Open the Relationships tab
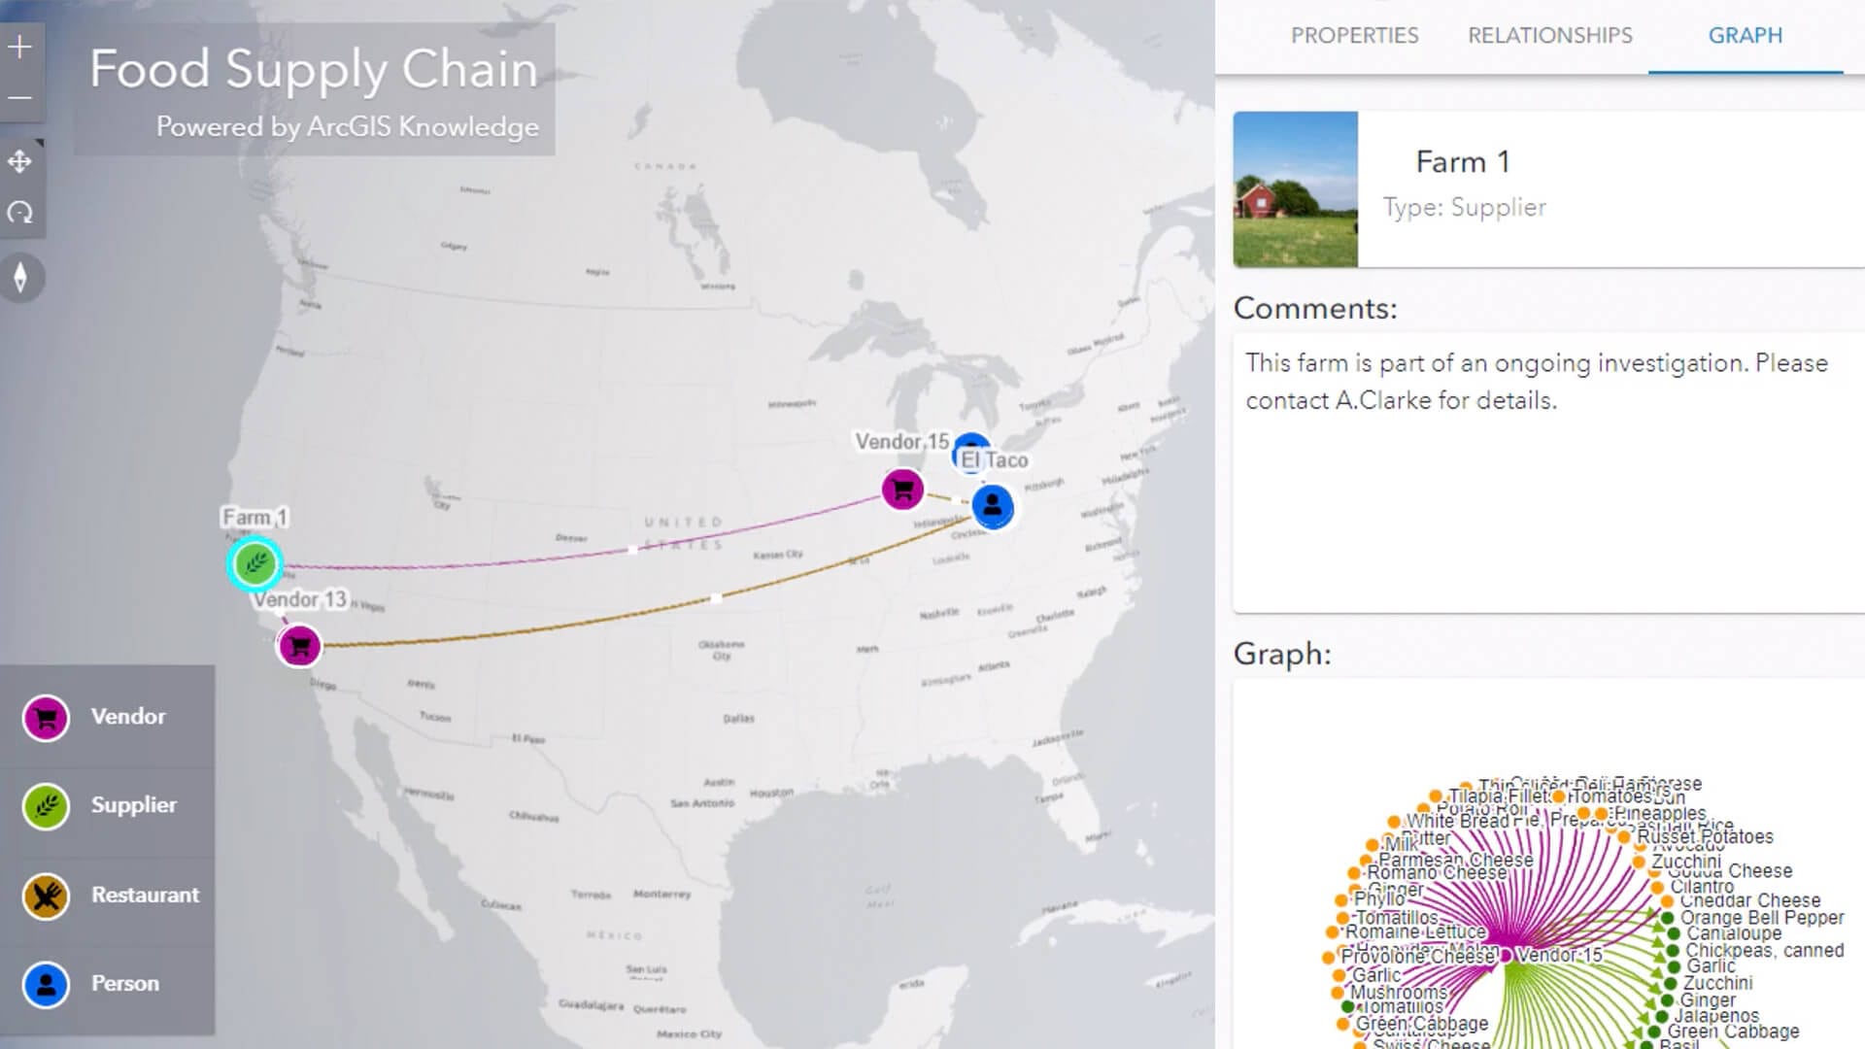Viewport: 1865px width, 1049px height. (x=1549, y=35)
